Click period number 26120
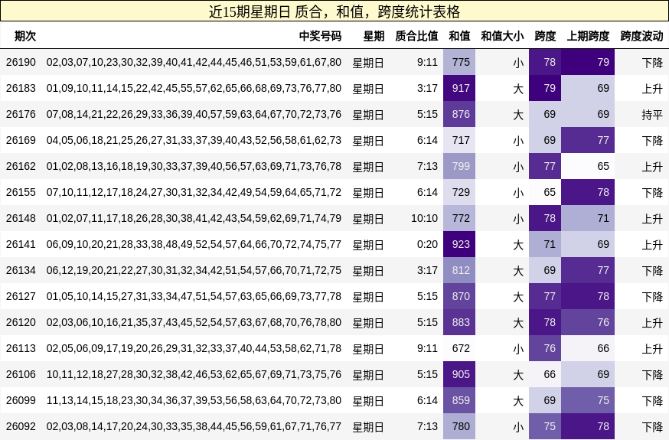 coord(21,322)
